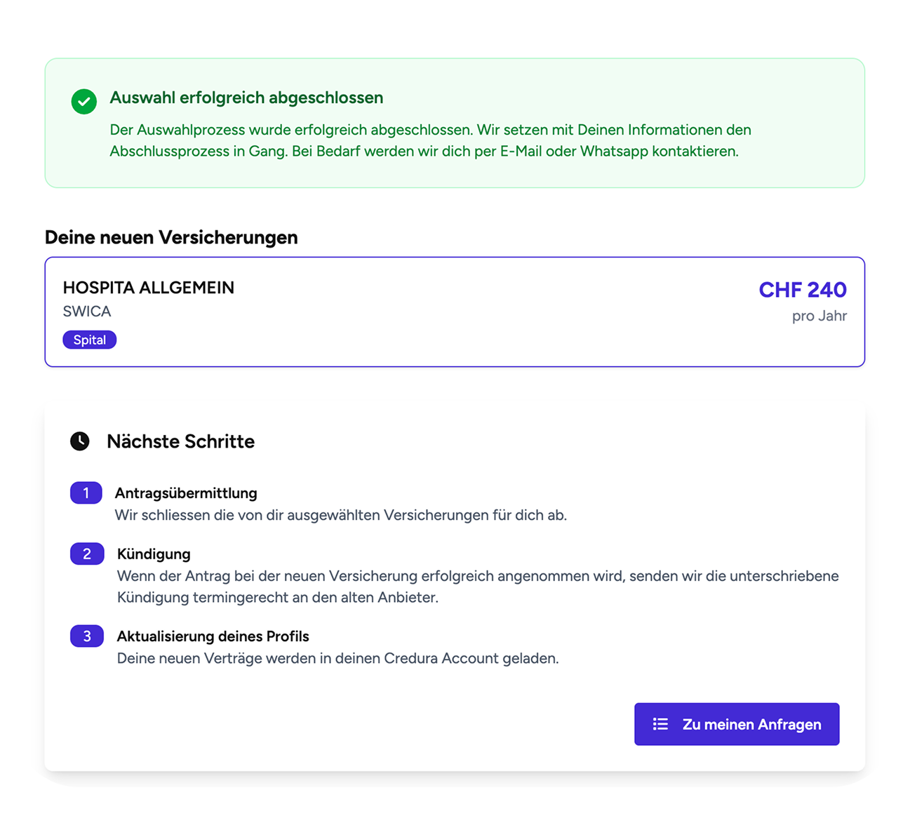
Task: Click the green confirmation message banner
Action: pyautogui.click(x=455, y=123)
